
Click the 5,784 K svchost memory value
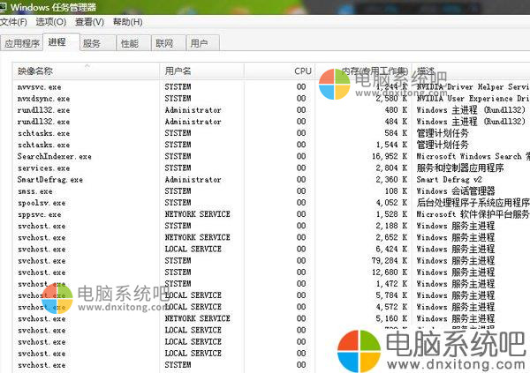coord(391,295)
